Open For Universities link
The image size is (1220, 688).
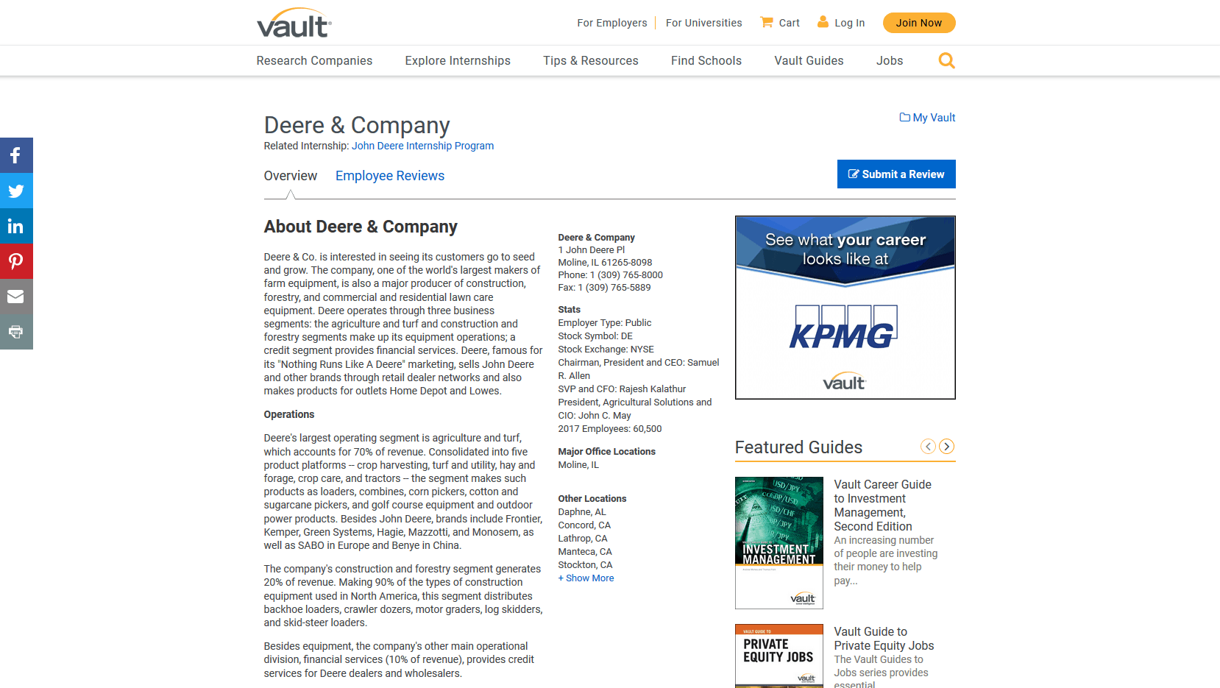click(704, 23)
